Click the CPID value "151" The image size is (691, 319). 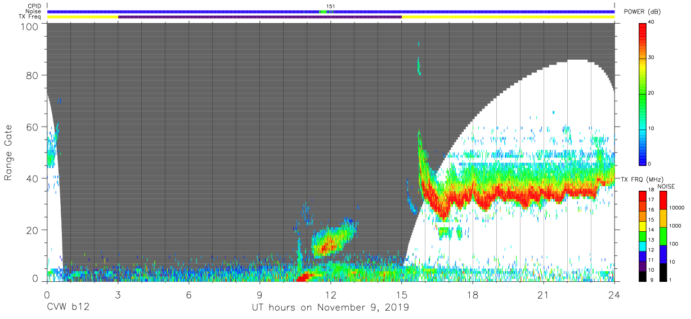tap(331, 6)
